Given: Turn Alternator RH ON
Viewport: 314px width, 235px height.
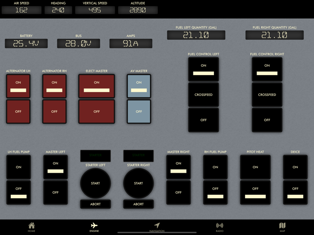Looking at the screenshot, I should [x=54, y=86].
